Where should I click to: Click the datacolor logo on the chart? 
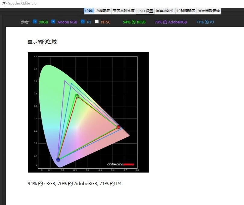click(121, 164)
